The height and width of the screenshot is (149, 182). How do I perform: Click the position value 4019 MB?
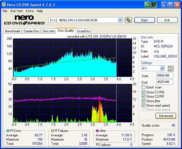tap(169, 139)
